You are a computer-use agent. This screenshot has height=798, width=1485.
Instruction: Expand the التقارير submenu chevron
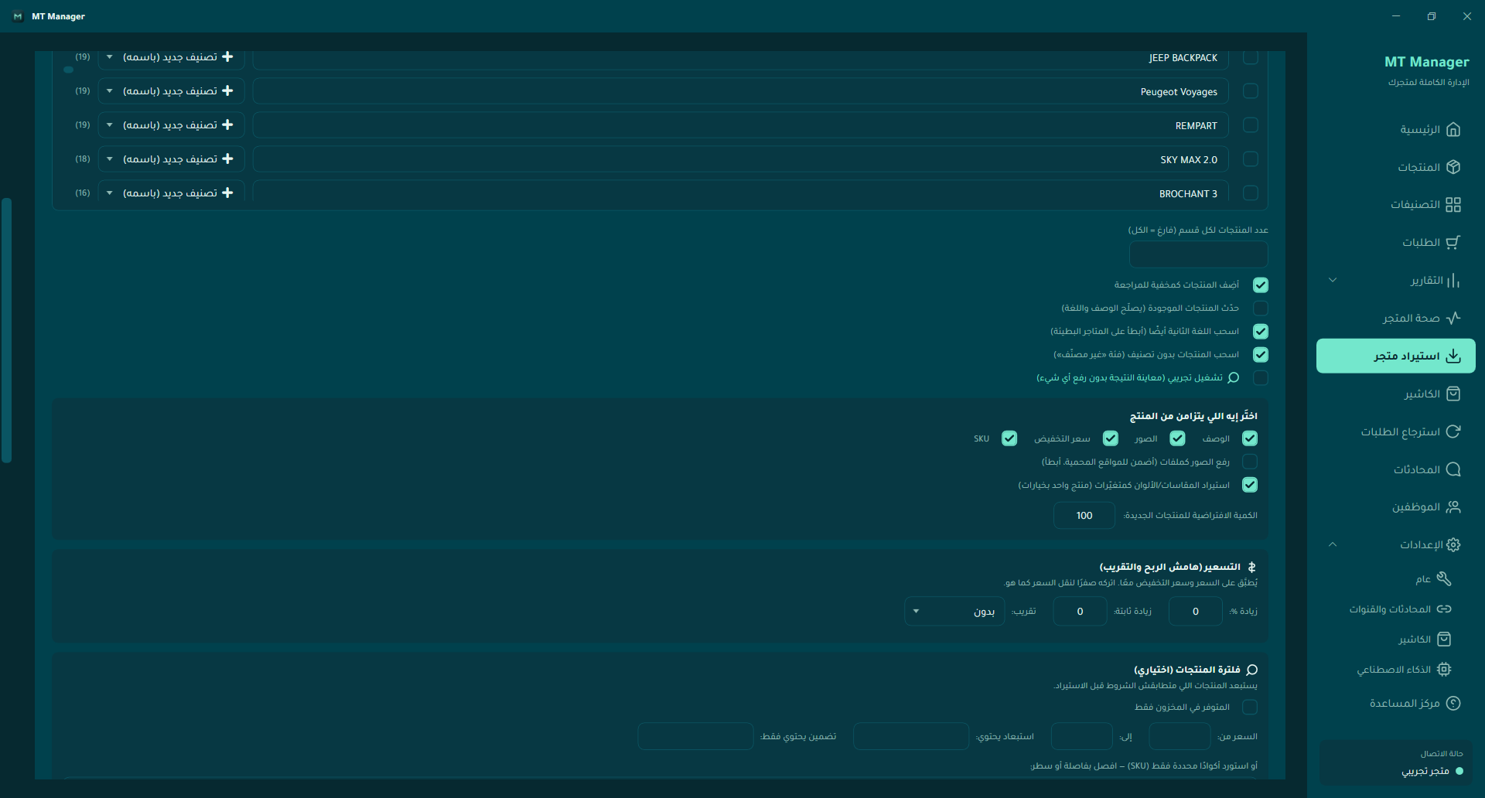(1333, 280)
